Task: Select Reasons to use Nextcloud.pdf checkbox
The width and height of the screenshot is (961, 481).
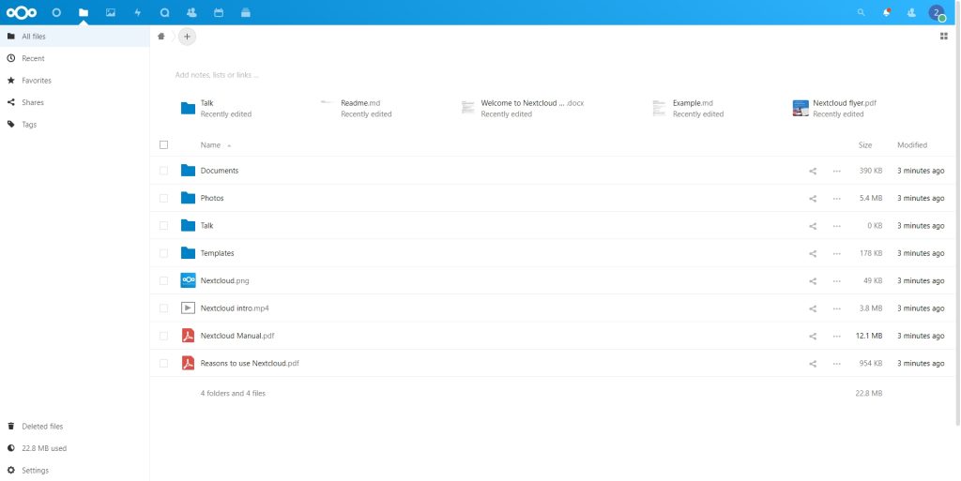Action: [163, 364]
